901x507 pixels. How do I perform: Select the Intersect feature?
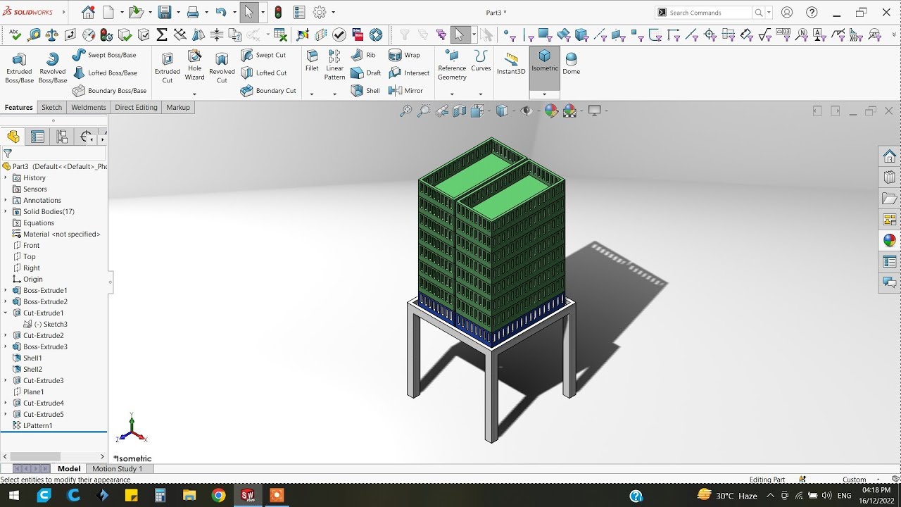pos(409,73)
